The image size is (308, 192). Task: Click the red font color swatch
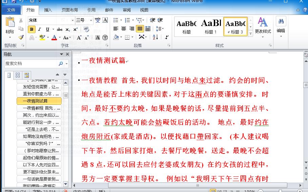point(54,38)
